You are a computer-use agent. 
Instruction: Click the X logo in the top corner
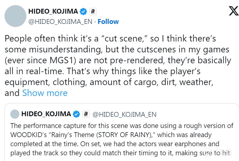coord(234,11)
